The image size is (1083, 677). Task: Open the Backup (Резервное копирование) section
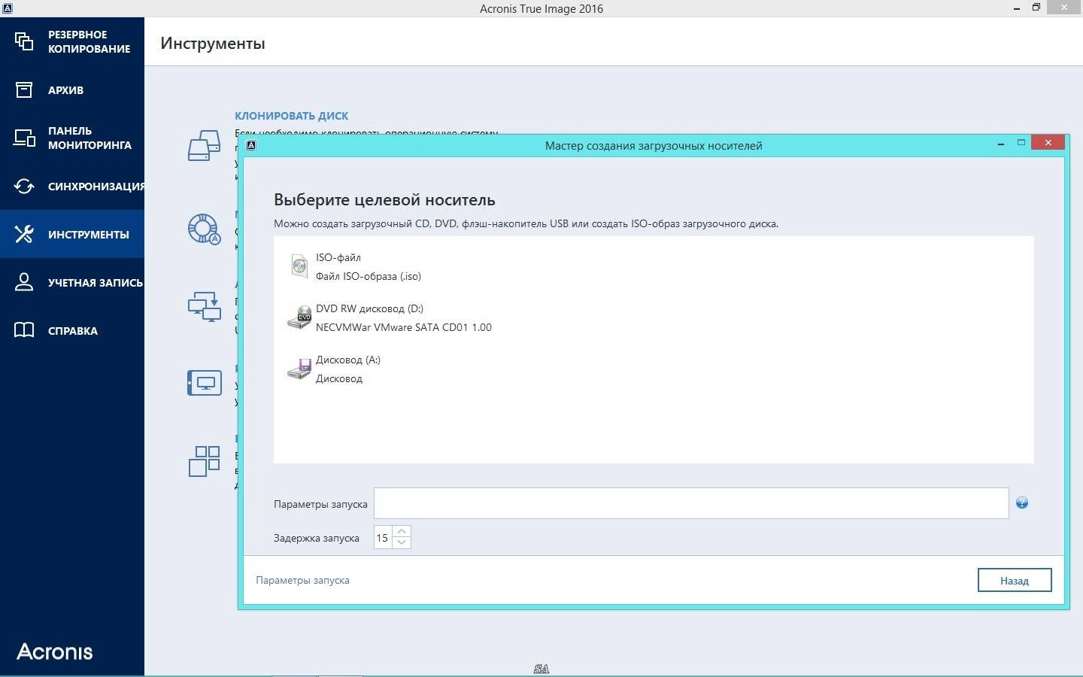point(72,41)
